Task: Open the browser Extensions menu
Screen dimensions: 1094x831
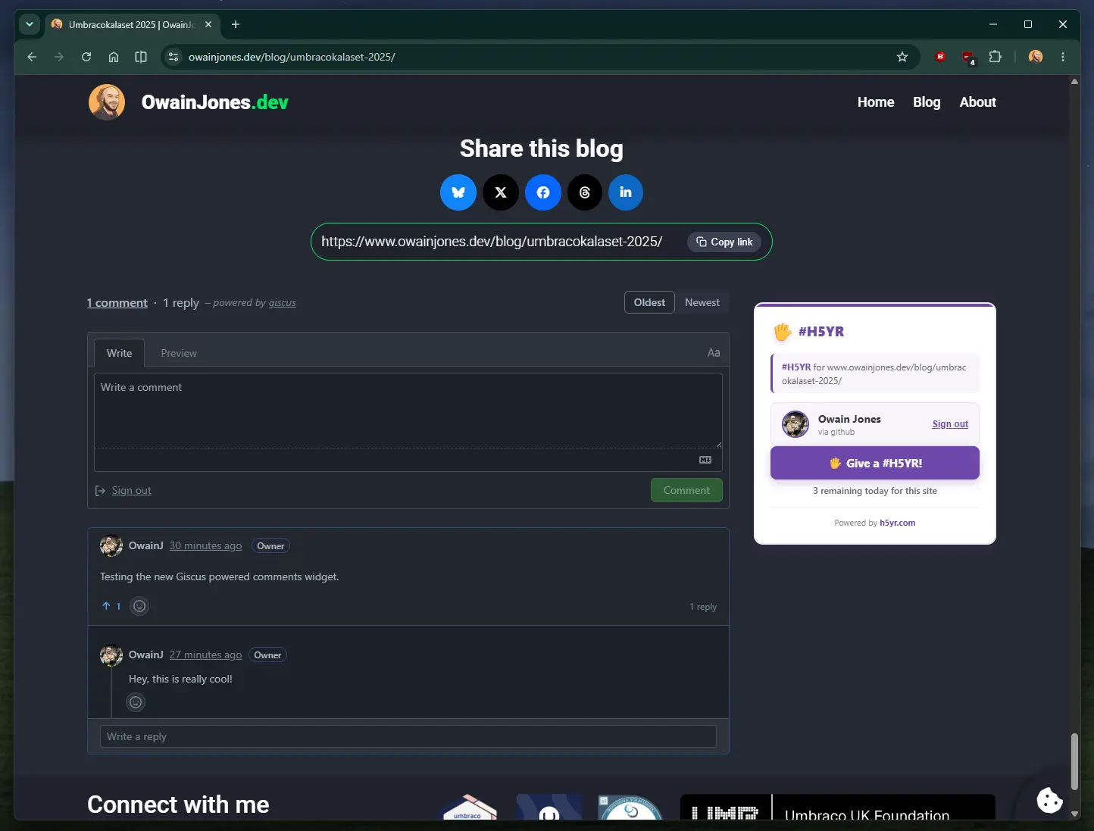Action: click(x=996, y=57)
